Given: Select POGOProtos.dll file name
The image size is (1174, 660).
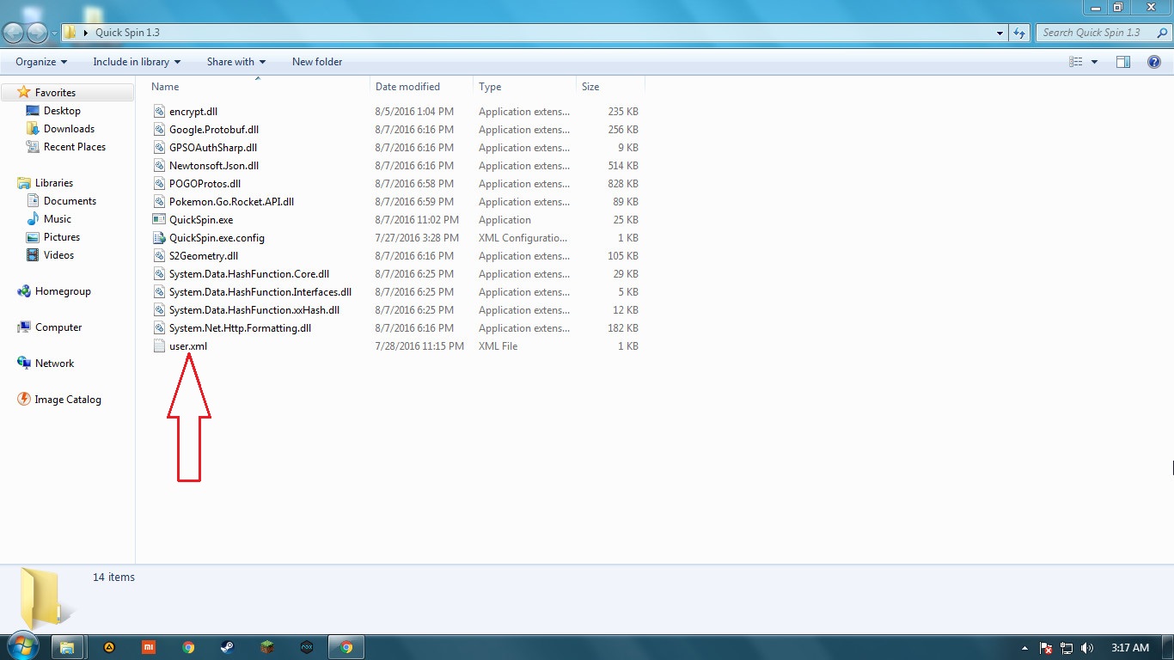Looking at the screenshot, I should (x=205, y=184).
